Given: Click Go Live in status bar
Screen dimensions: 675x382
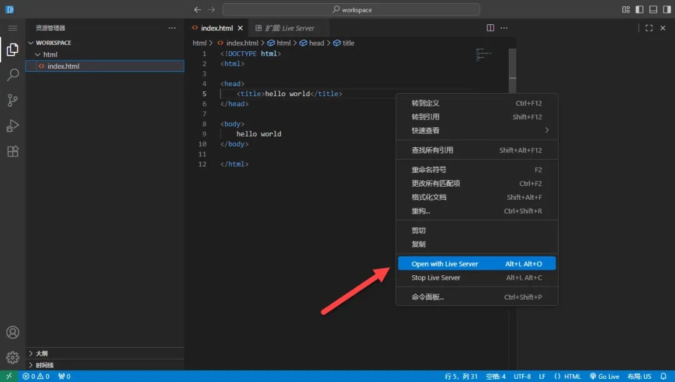Looking at the screenshot, I should coord(604,376).
